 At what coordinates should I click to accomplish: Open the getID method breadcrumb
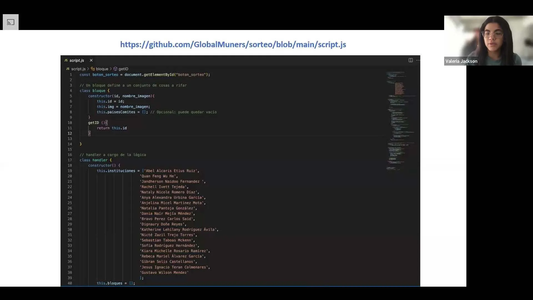click(x=123, y=69)
